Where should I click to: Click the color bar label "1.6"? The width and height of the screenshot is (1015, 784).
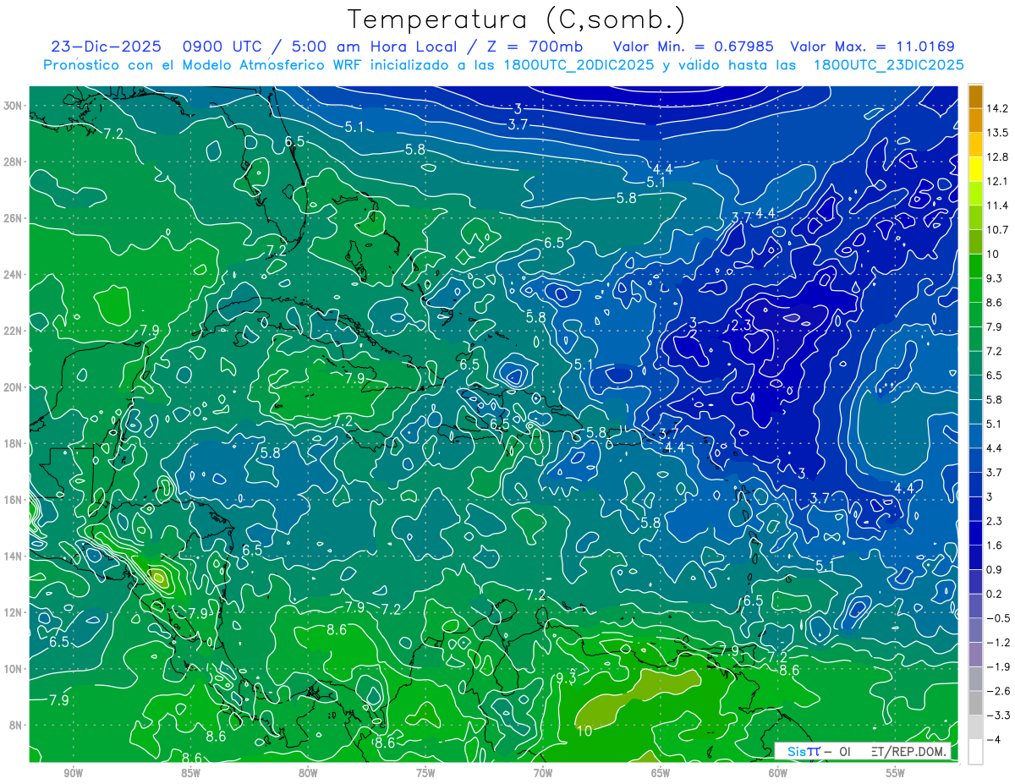click(x=994, y=546)
